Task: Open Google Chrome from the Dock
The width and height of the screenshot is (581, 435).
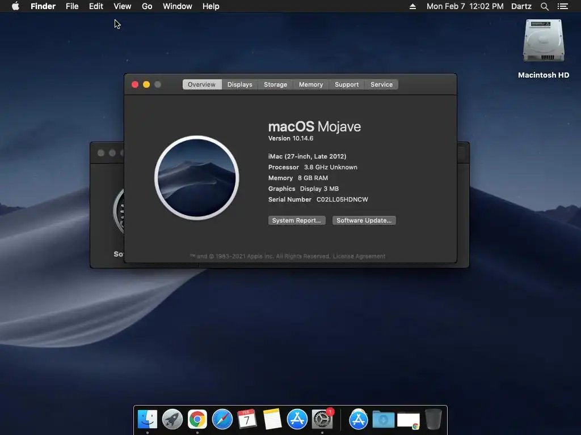Action: pos(197,419)
